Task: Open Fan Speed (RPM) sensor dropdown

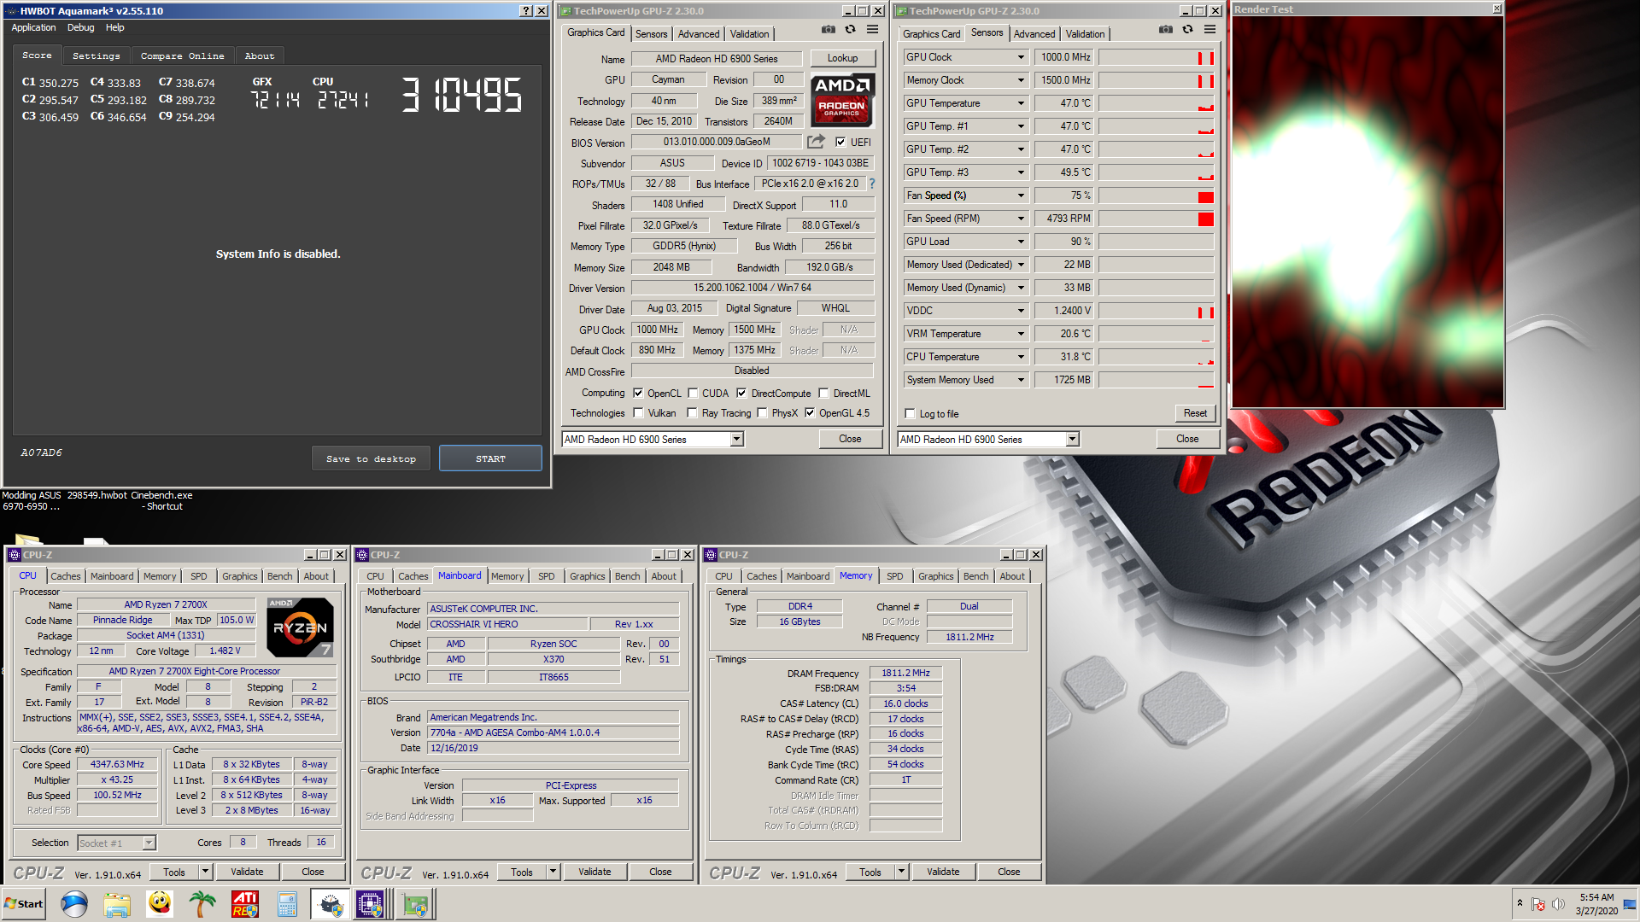Action: point(1020,219)
